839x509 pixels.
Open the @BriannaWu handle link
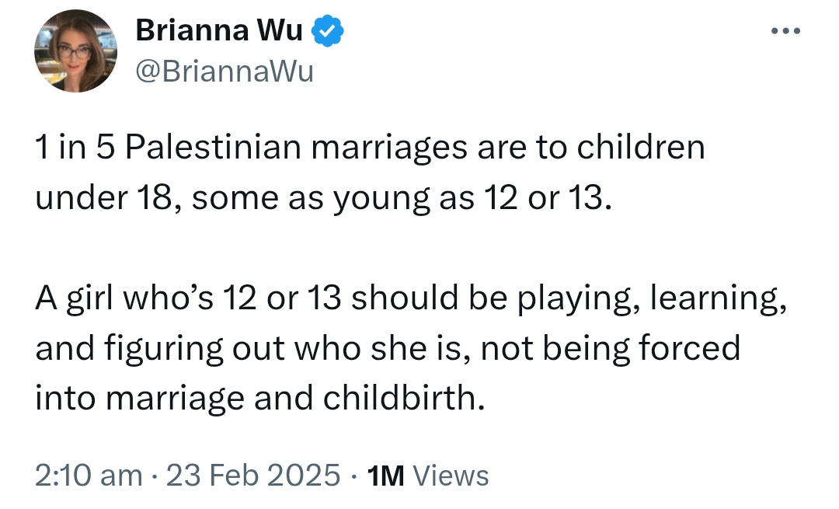point(225,71)
